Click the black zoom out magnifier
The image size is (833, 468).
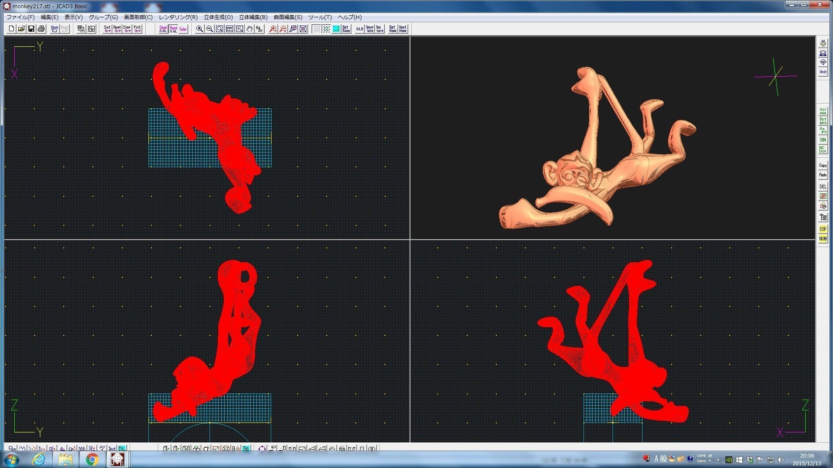[x=210, y=29]
